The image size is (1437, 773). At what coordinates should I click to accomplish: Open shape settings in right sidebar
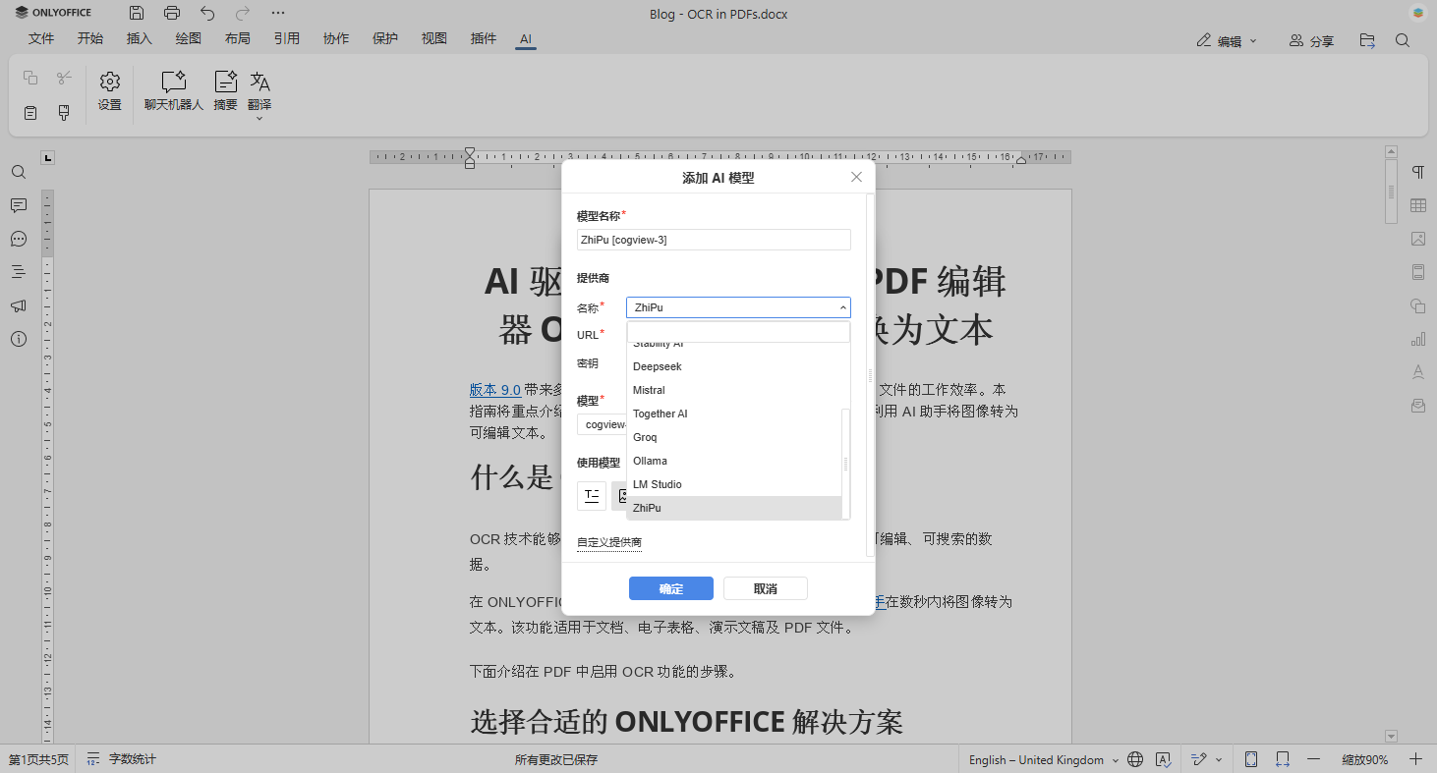(1418, 305)
